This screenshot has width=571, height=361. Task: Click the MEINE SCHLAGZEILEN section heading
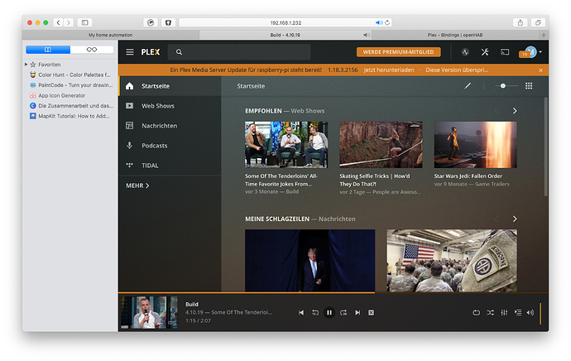pyautogui.click(x=277, y=219)
